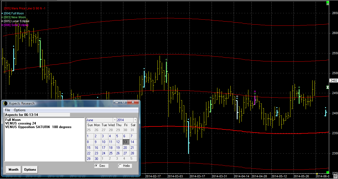Screen dimensions: 338x179
Task: Click the Full Moon legend marker
Action: click(x=2, y=13)
